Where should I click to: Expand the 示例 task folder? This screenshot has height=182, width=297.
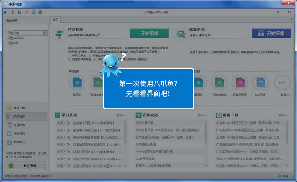coord(6,33)
